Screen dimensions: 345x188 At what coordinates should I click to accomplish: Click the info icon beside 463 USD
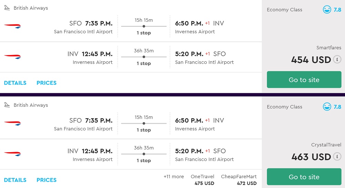(x=337, y=157)
